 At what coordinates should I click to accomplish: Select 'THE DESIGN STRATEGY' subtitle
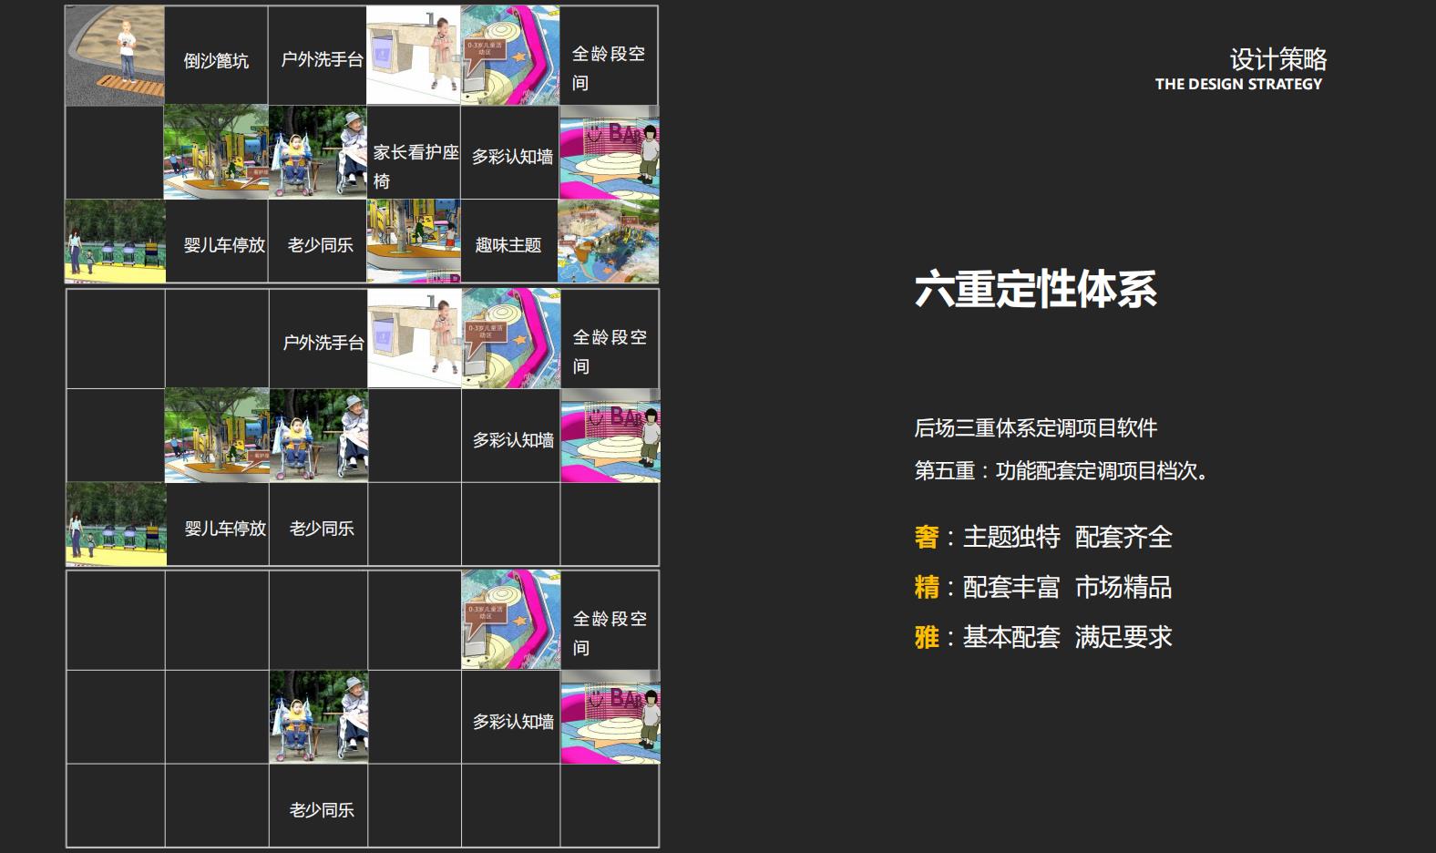(1238, 84)
